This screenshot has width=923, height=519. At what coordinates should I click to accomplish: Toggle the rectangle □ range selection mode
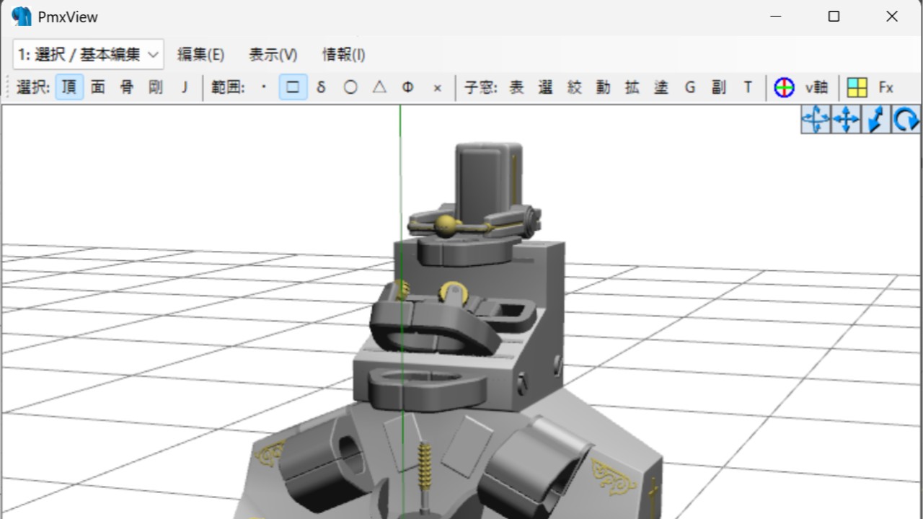[293, 86]
